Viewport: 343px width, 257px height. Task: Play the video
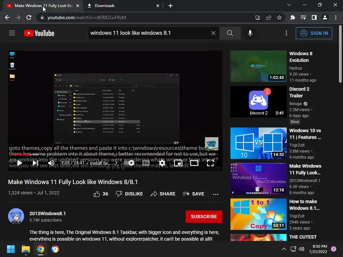20,163
